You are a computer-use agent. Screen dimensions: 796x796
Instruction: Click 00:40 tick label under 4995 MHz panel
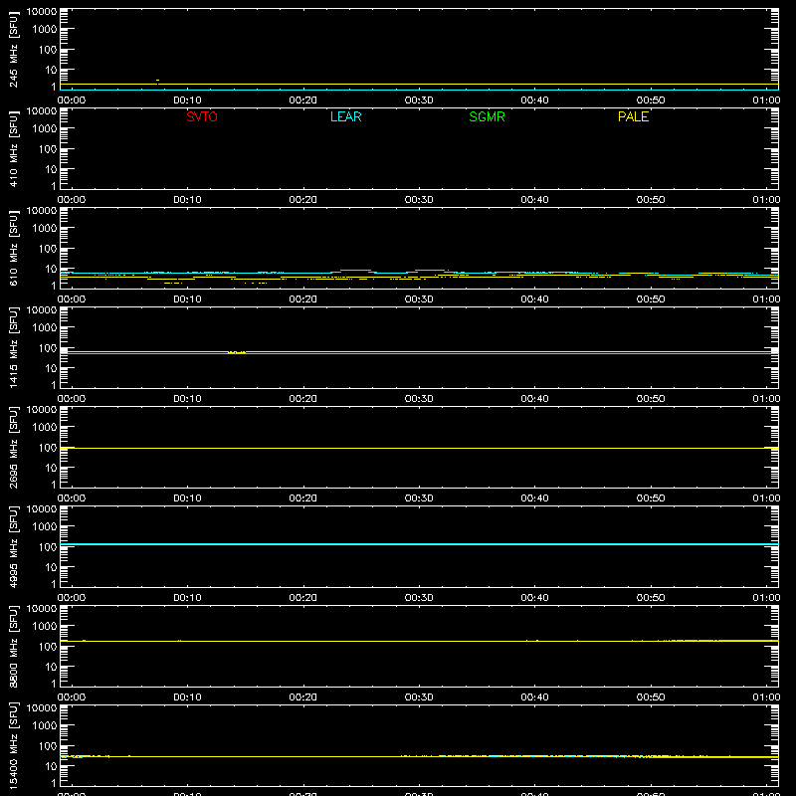(x=534, y=598)
